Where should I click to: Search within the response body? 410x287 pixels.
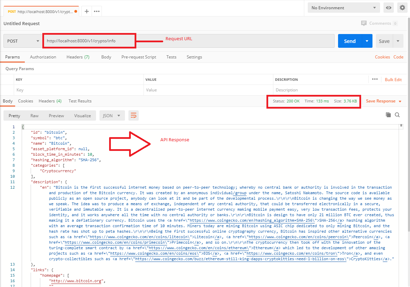coord(397,115)
